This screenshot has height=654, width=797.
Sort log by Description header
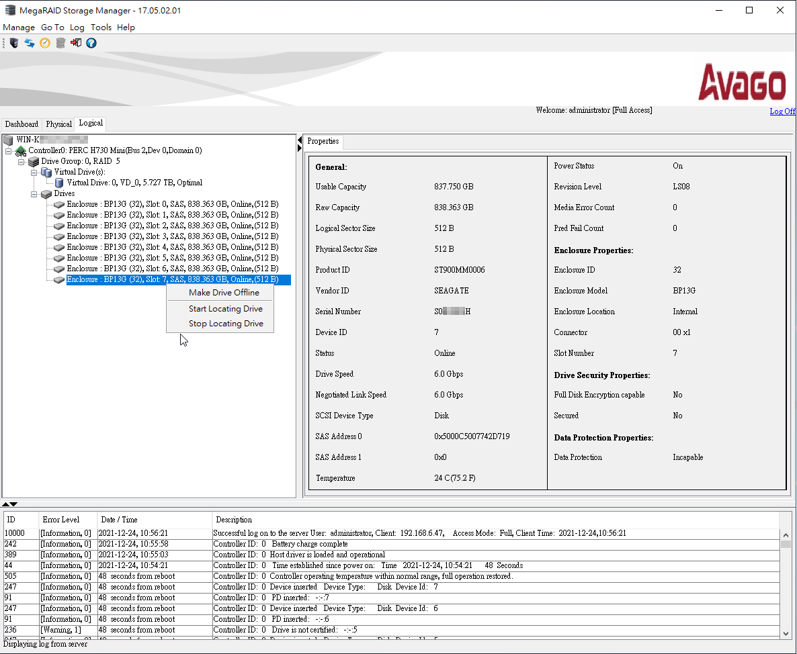pyautogui.click(x=495, y=520)
